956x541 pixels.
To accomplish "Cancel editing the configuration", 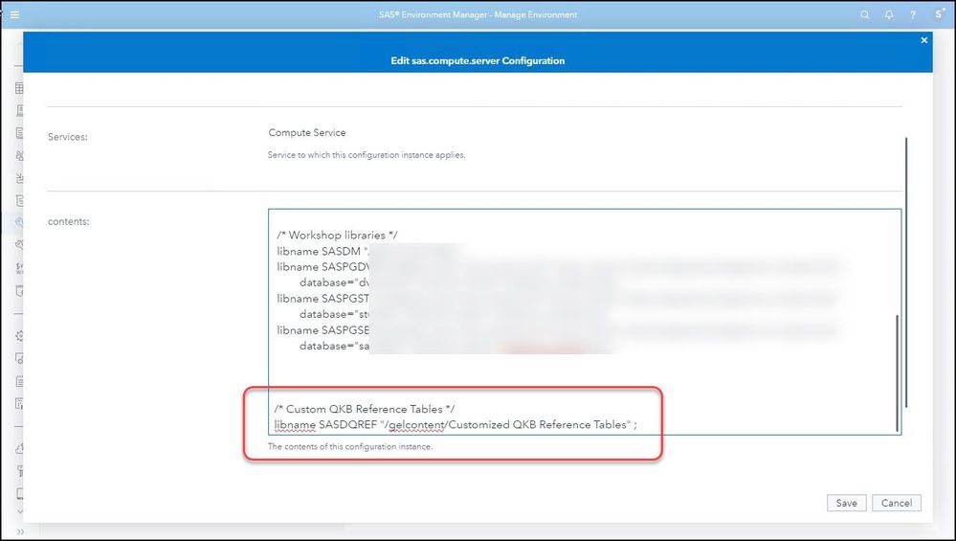I will [897, 503].
